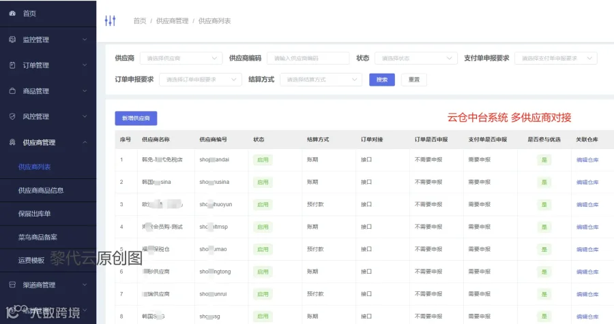Click the 首页 dashboard icon in sidebar

point(12,14)
